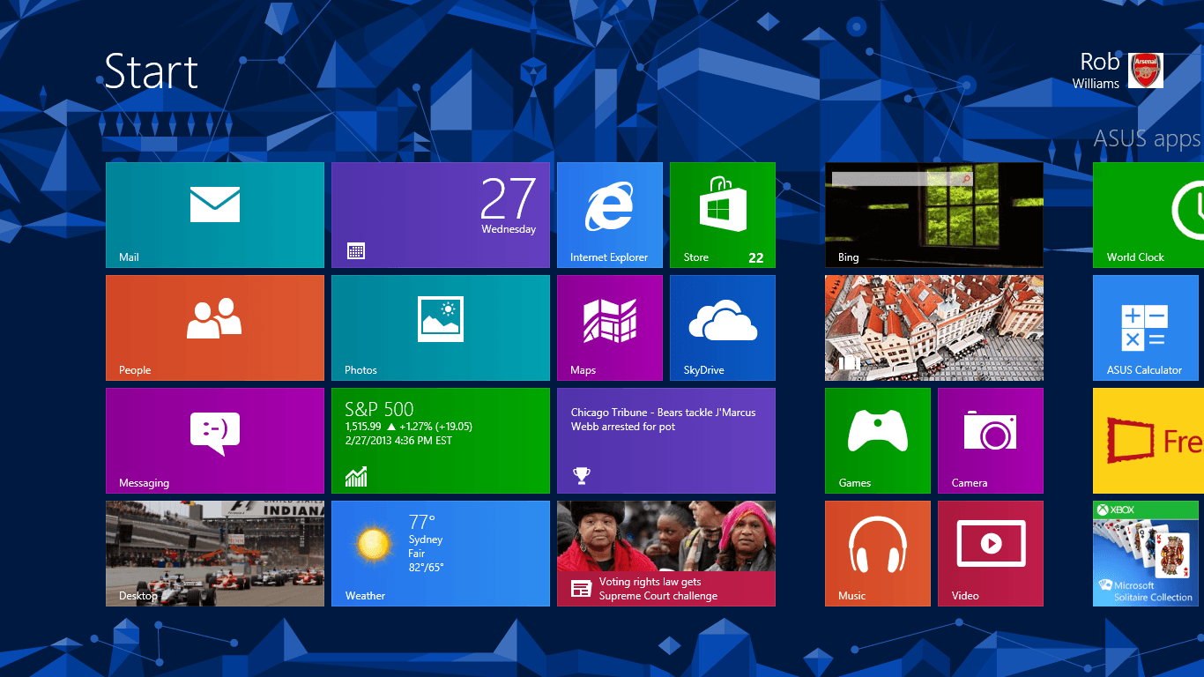Open the yellow Fresh Paint tile

(x=1148, y=441)
